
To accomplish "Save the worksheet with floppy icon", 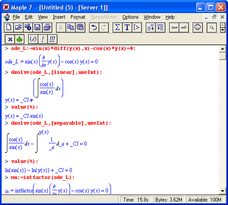I will click(37, 27).
